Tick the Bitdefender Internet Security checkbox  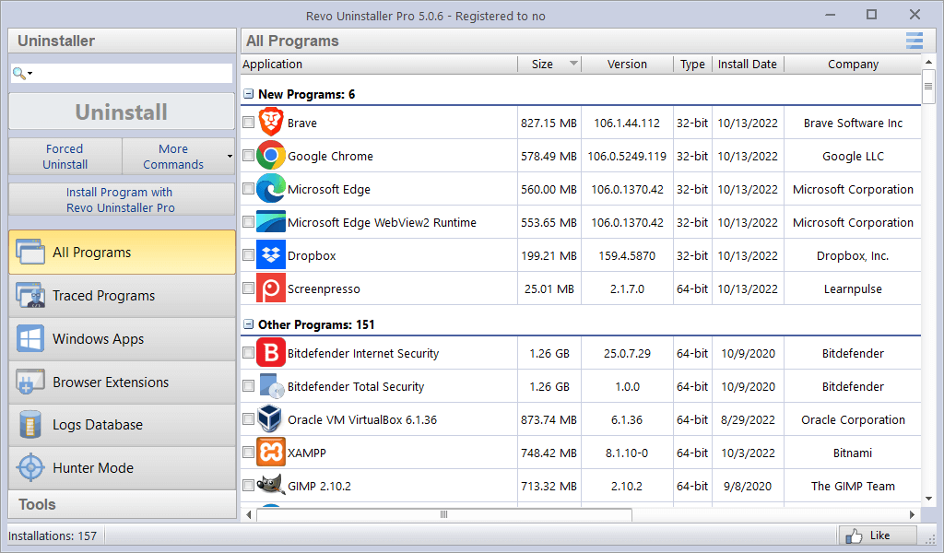(248, 353)
